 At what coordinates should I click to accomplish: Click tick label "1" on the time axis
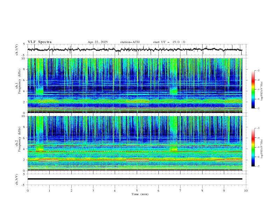tap(49, 191)
